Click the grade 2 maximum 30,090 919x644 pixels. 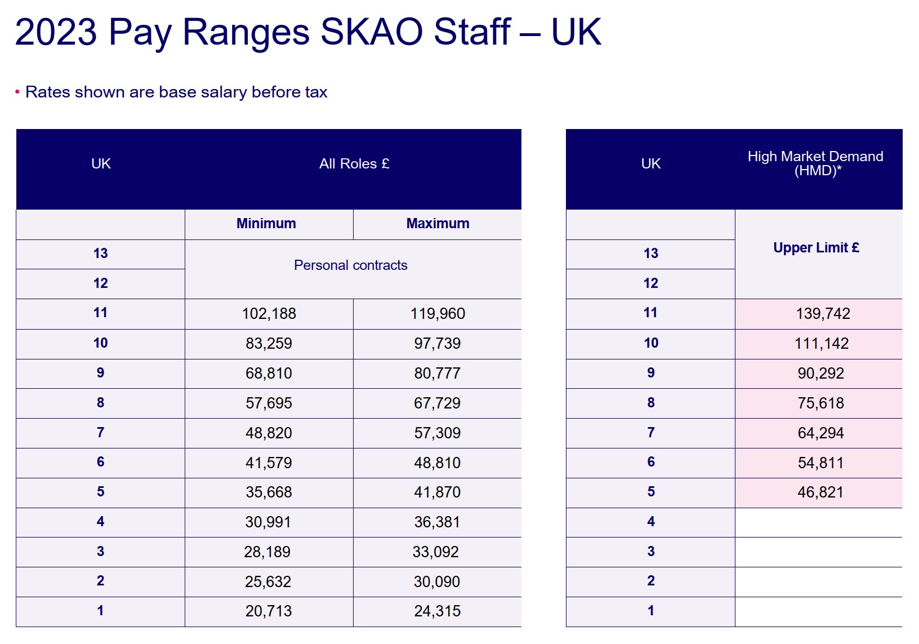tap(437, 582)
